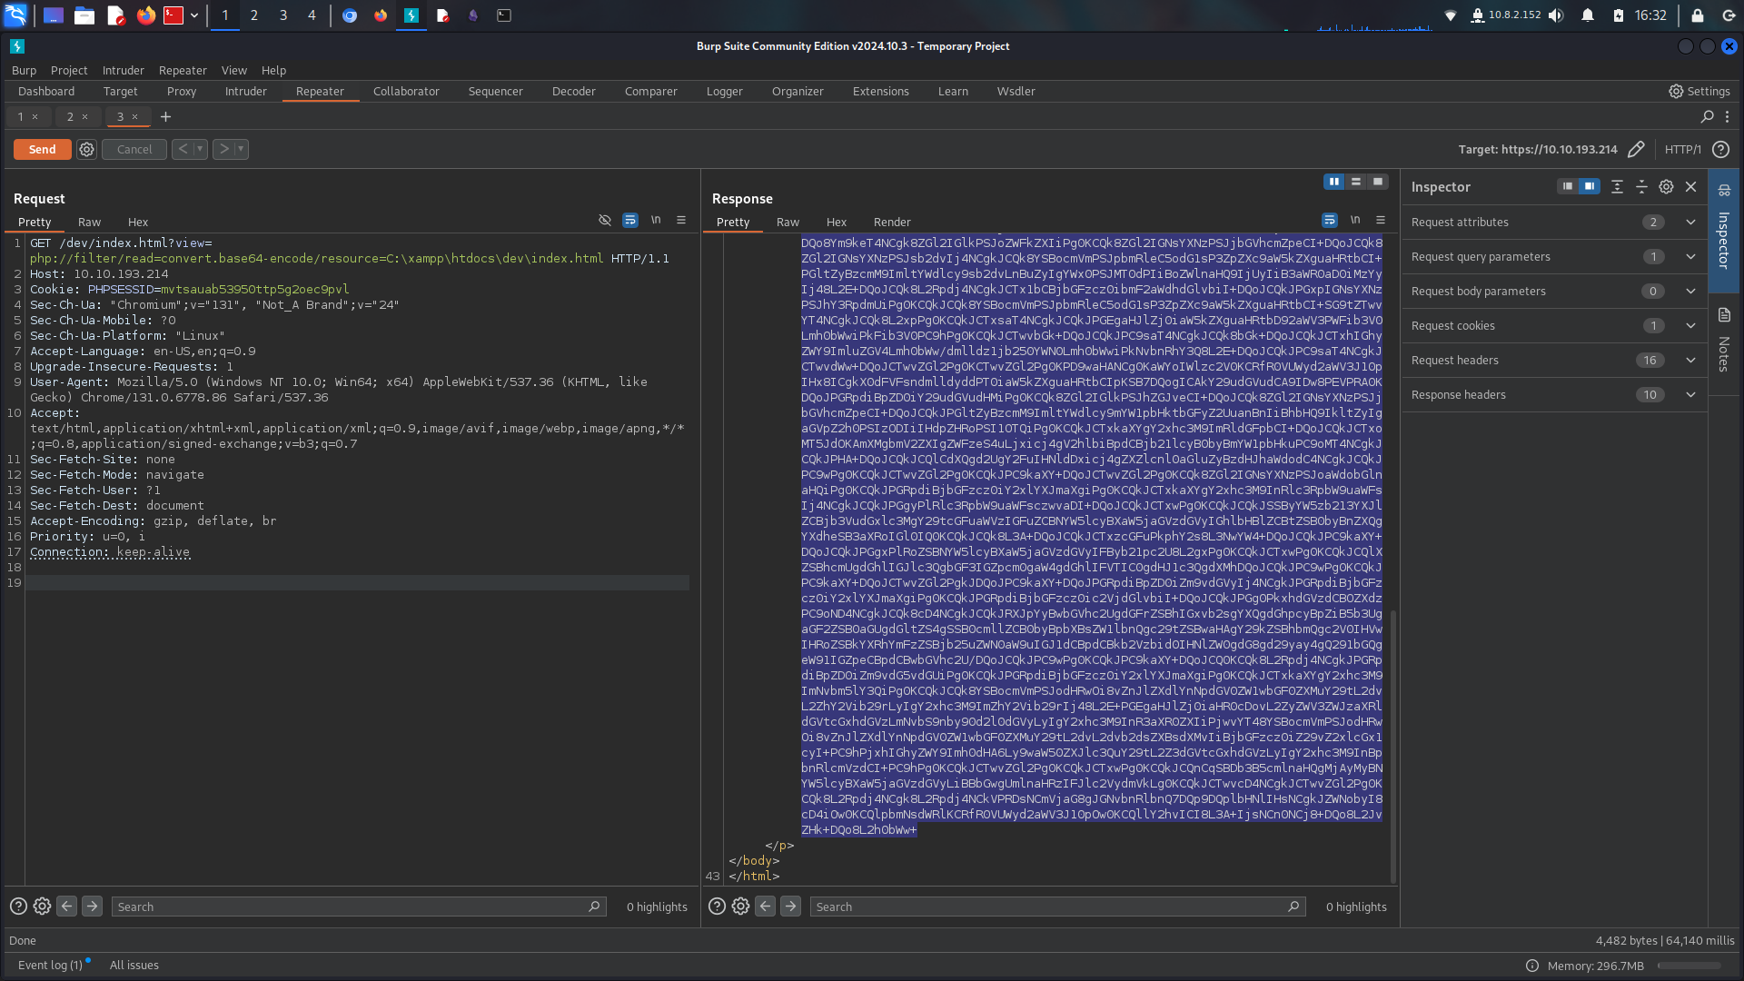Switch Response view to Raw

point(788,223)
